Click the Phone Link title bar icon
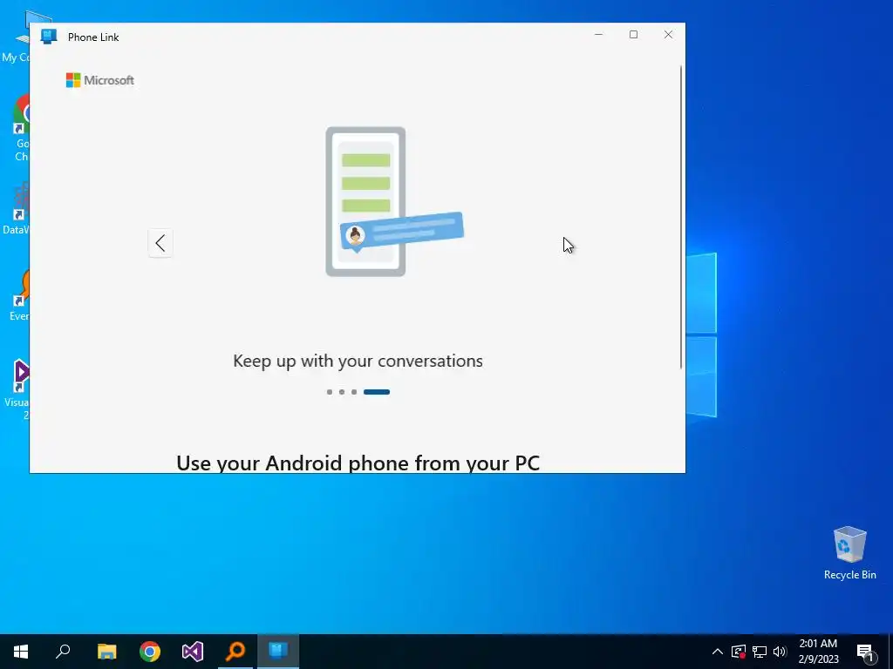 point(49,37)
